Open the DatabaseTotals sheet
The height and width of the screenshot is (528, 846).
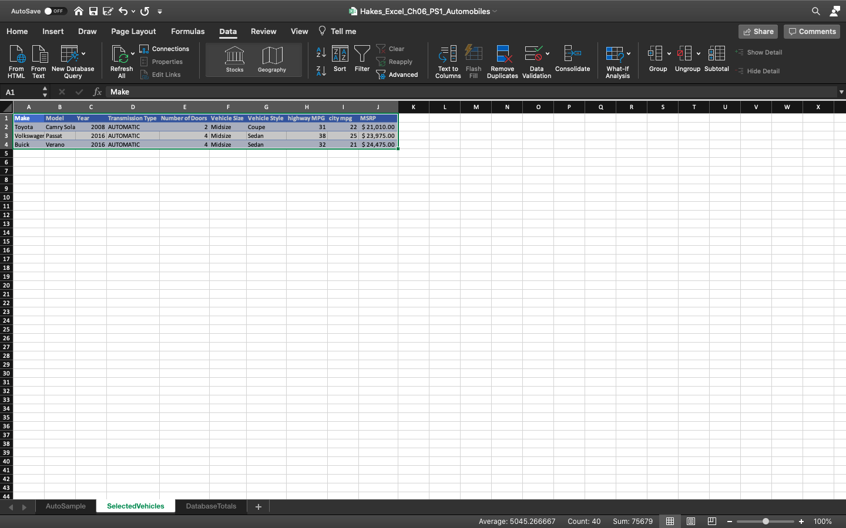tap(211, 506)
